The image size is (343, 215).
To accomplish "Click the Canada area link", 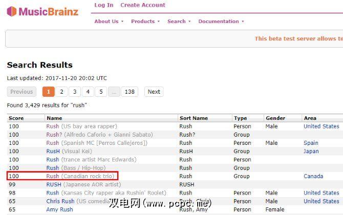I will 313,176.
